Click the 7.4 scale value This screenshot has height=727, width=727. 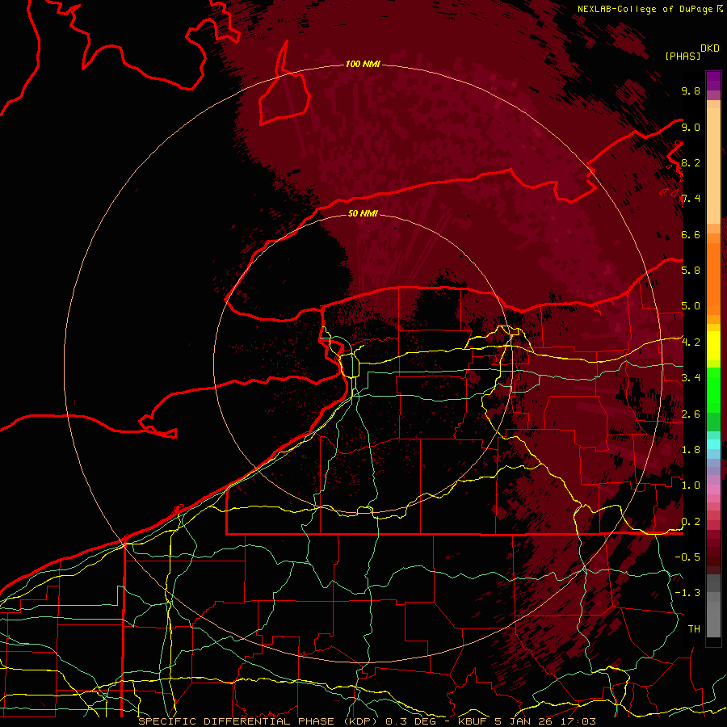pyautogui.click(x=691, y=199)
